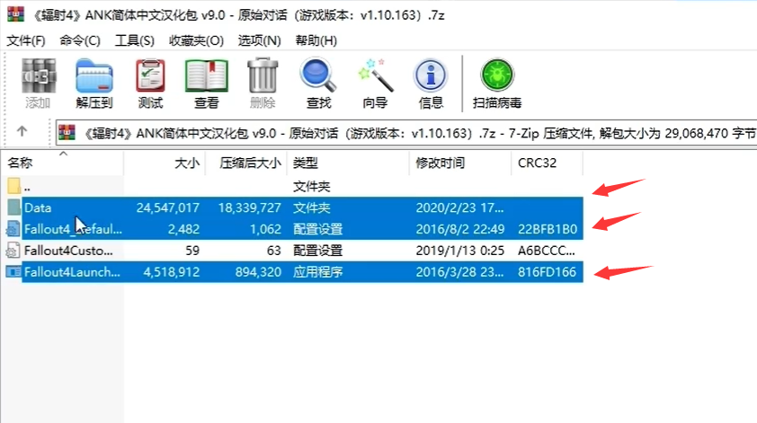Select the Fallout4Launch... file name

click(72, 272)
